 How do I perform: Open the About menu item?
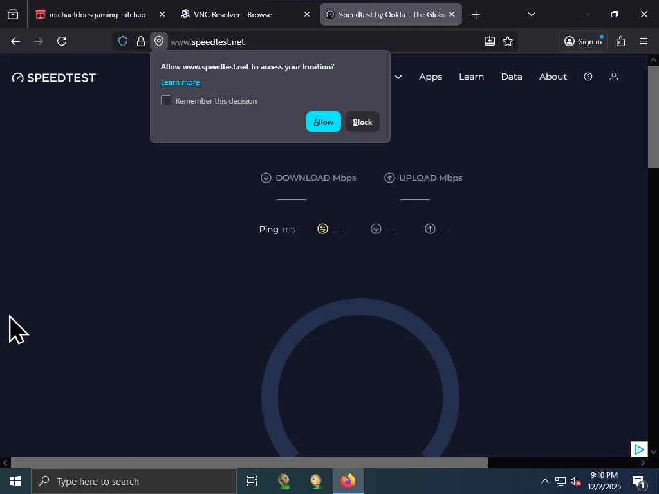click(553, 77)
